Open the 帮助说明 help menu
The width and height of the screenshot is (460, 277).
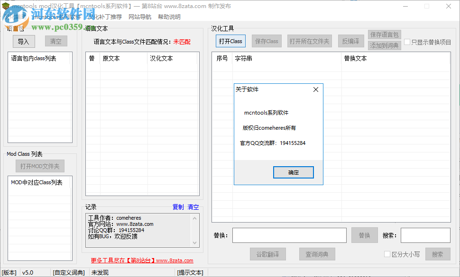[x=169, y=17]
